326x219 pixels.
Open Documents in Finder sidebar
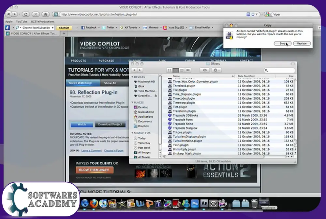(x=143, y=122)
